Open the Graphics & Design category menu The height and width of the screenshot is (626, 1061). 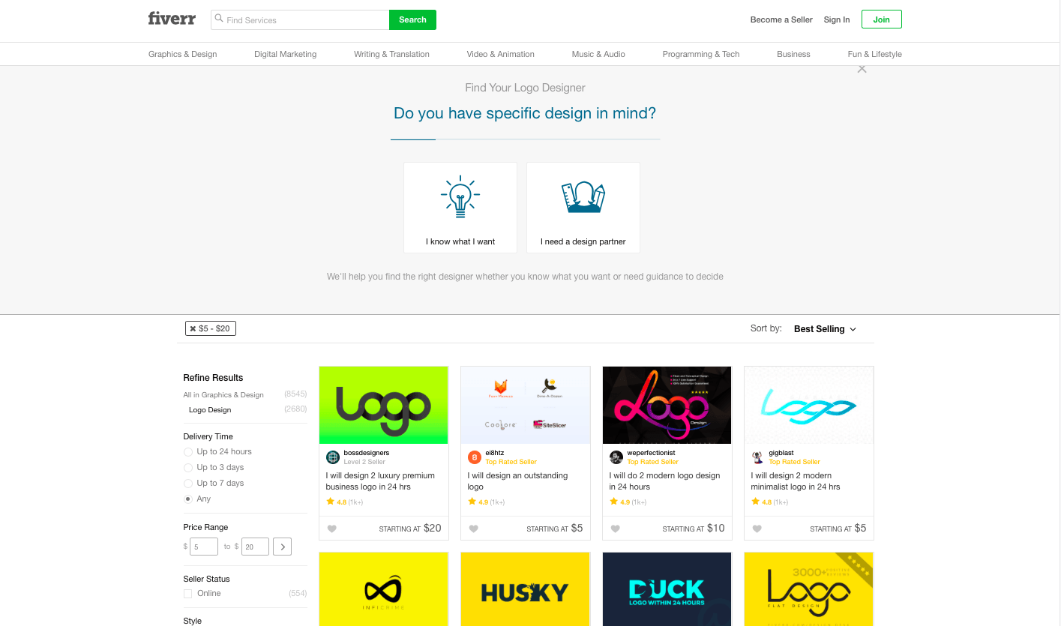point(183,54)
